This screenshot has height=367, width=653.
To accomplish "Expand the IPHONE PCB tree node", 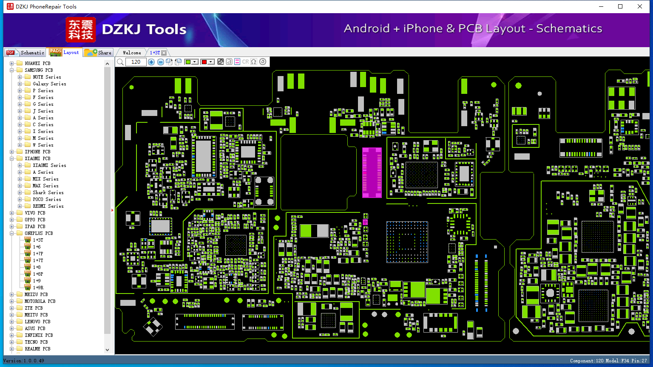I will tap(12, 152).
